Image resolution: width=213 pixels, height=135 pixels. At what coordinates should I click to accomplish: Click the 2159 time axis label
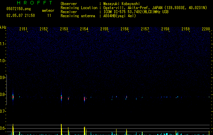pos(186,29)
